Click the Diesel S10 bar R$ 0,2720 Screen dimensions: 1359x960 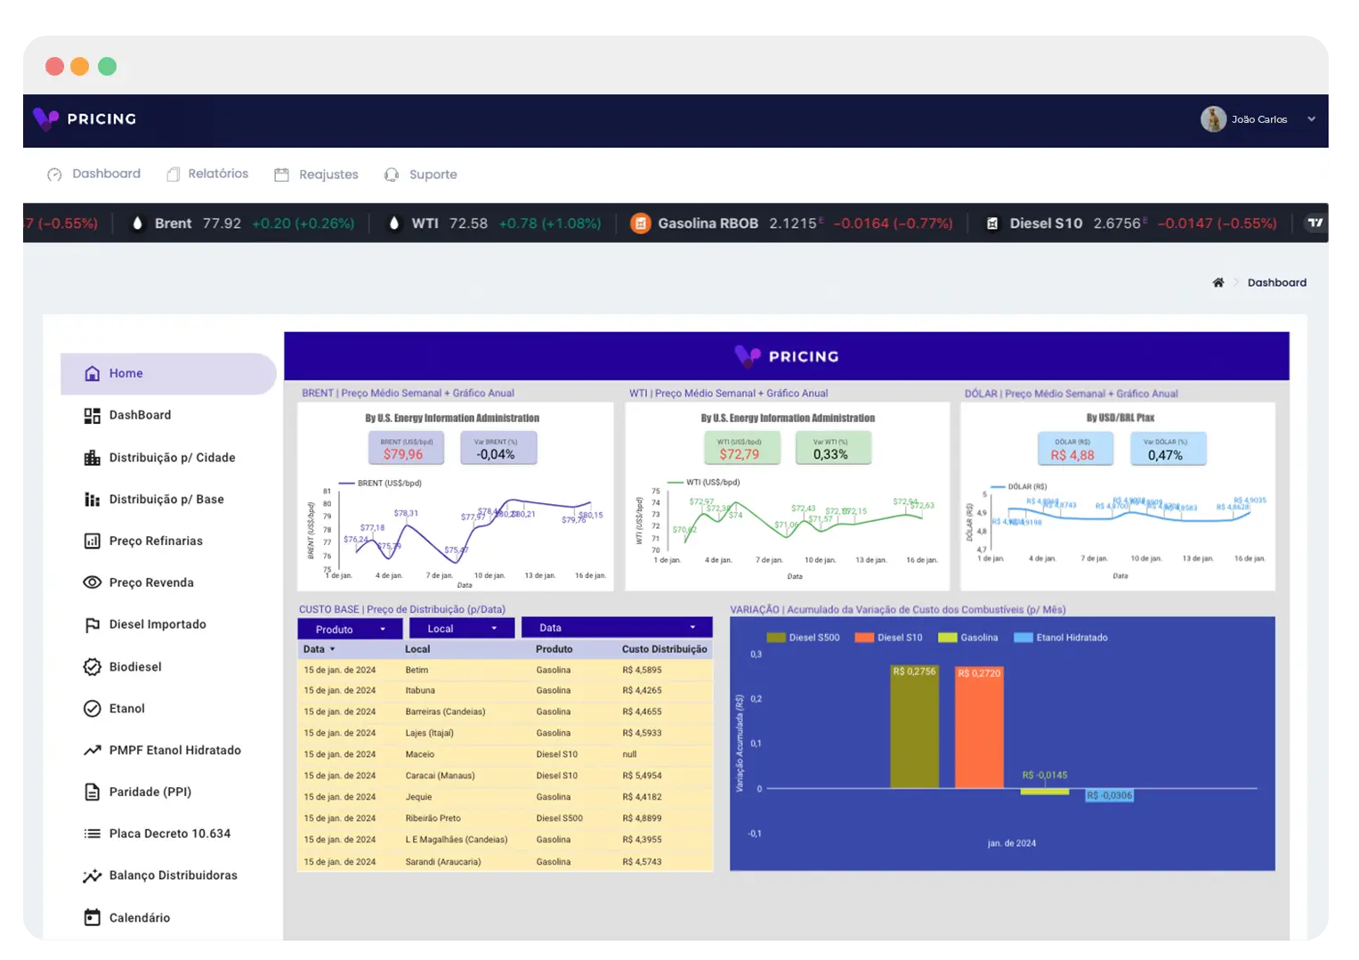(979, 727)
